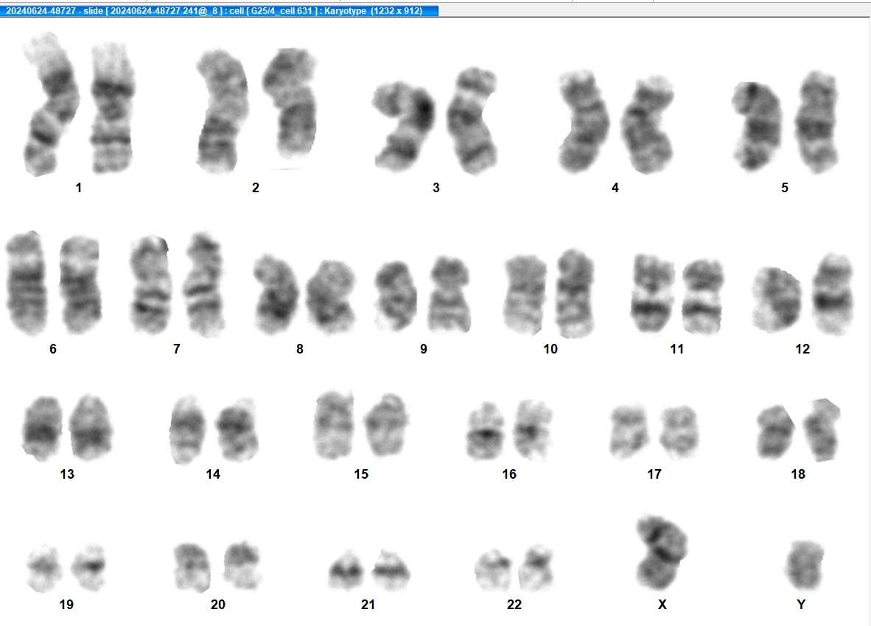Viewport: 871px width, 626px height.
Task: Click the "5" pair label
Action: coord(784,188)
